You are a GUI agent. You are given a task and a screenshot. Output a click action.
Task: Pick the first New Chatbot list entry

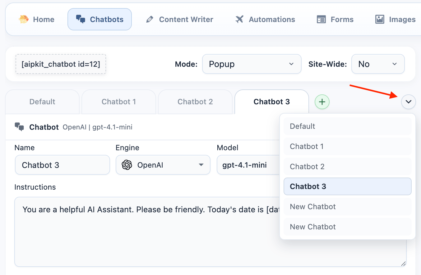(347, 207)
